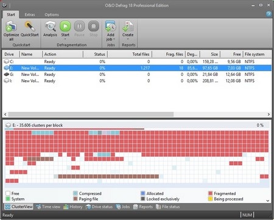Click the 21,84 GB size cell

(210, 74)
